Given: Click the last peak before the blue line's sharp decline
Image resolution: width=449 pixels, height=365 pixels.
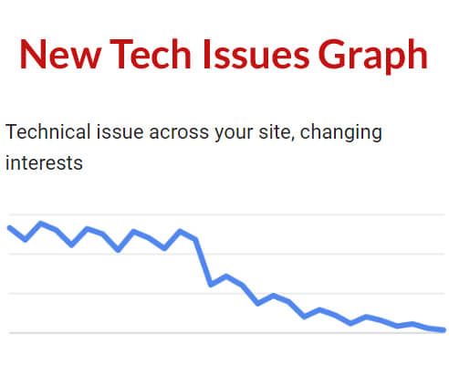Looking at the screenshot, I should (180, 232).
